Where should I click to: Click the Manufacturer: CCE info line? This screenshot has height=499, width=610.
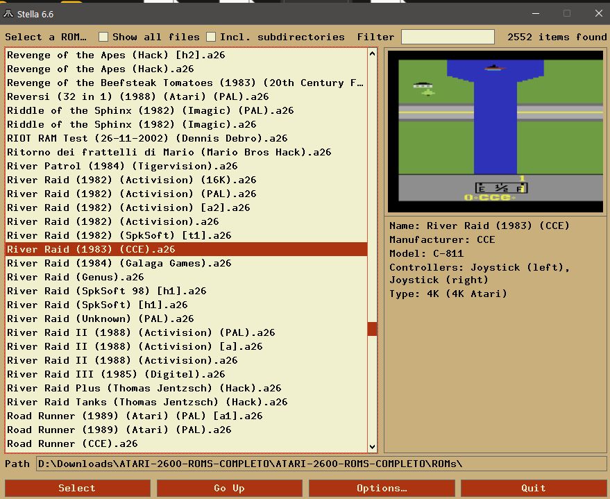coord(442,239)
